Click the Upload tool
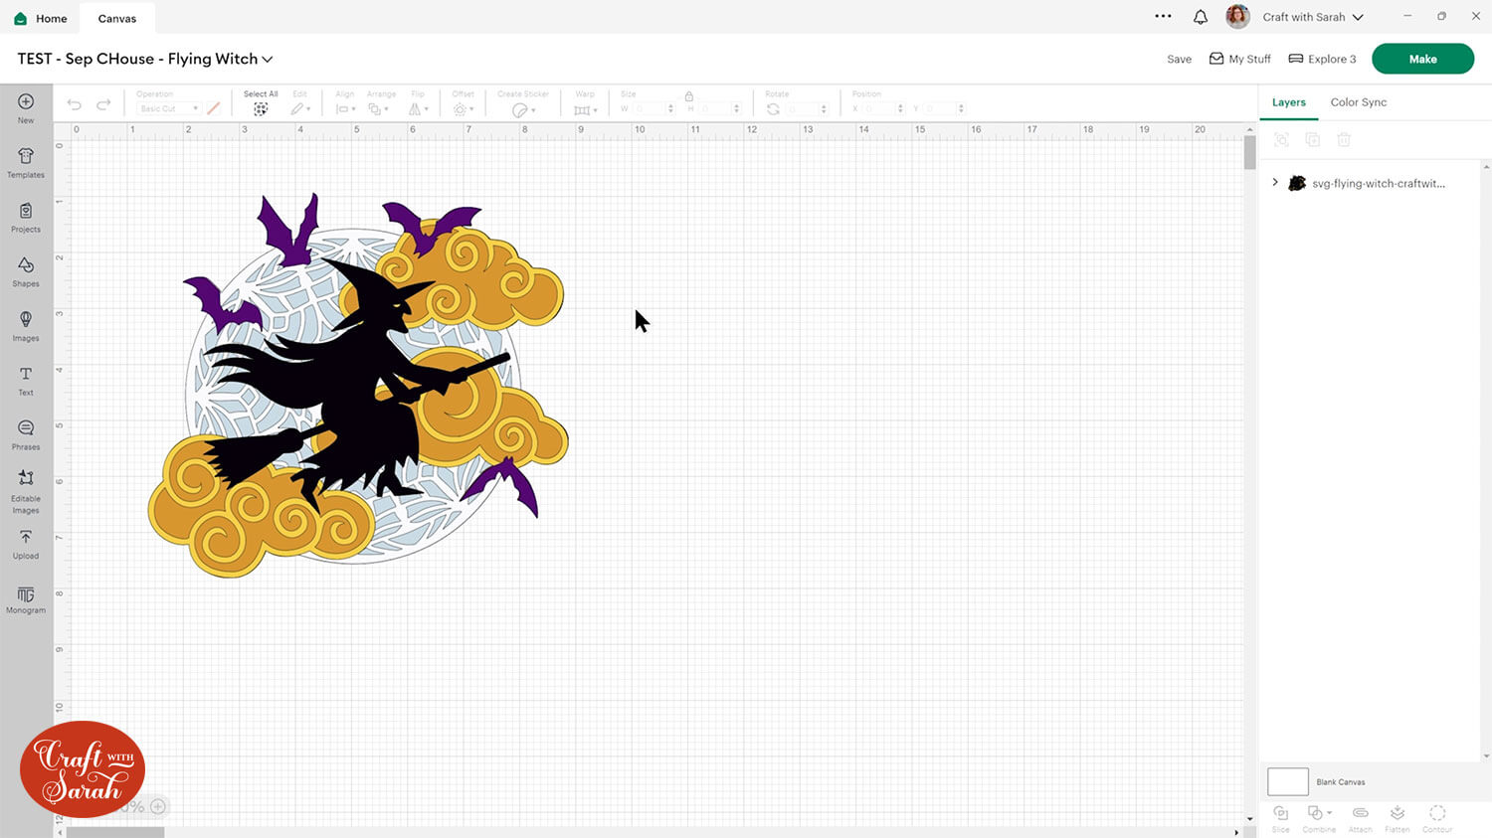 26,545
